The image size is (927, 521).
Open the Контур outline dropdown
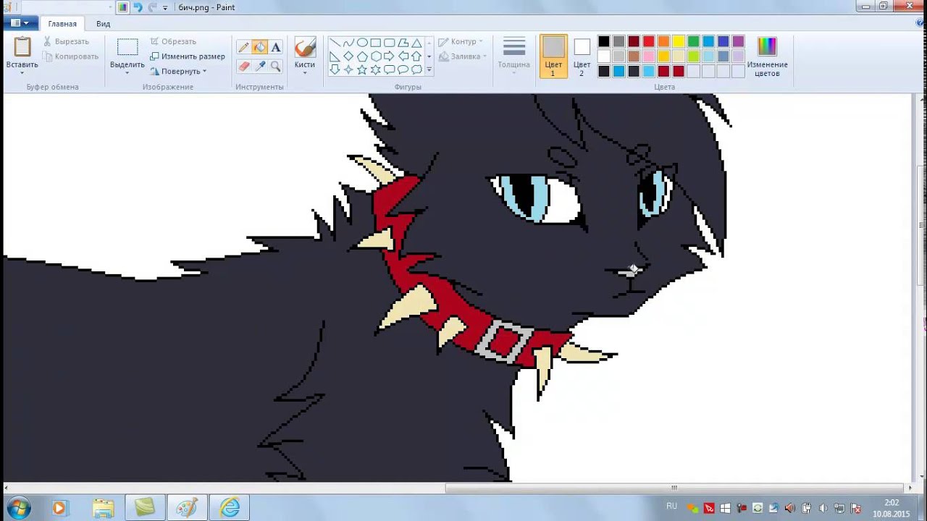pos(462,42)
